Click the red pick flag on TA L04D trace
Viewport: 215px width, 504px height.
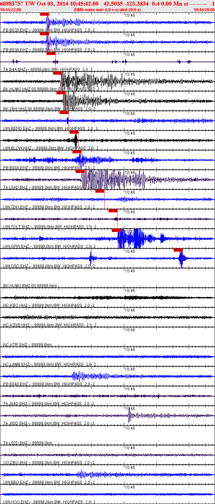(80, 171)
